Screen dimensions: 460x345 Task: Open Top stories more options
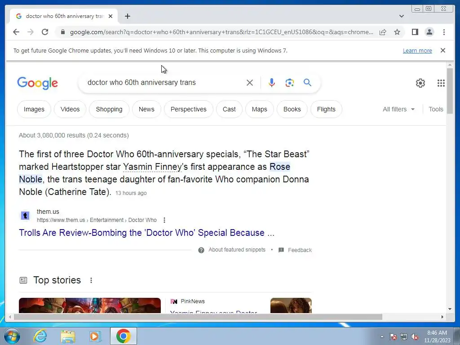[x=91, y=280]
